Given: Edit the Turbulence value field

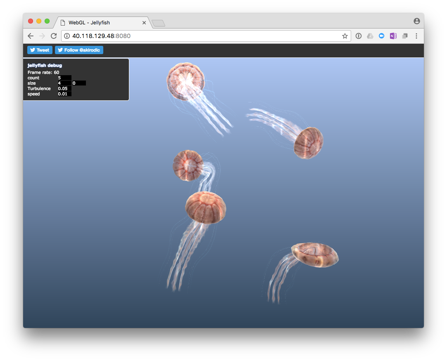Looking at the screenshot, I should [64, 89].
